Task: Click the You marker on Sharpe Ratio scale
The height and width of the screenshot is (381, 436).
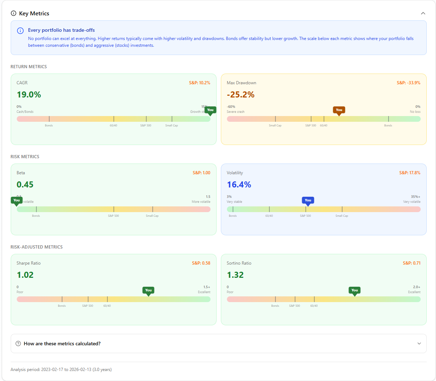Action: (x=148, y=291)
